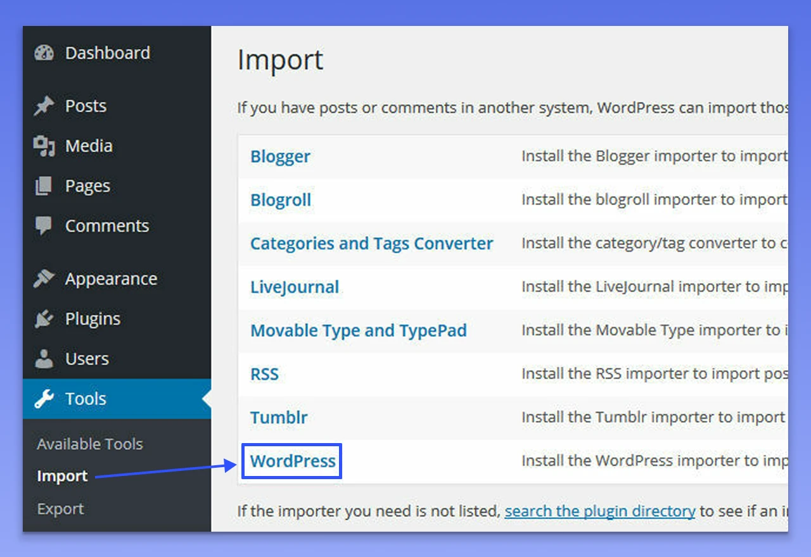Click the Tumblr importer link
Screen dimensions: 811x557
(279, 418)
